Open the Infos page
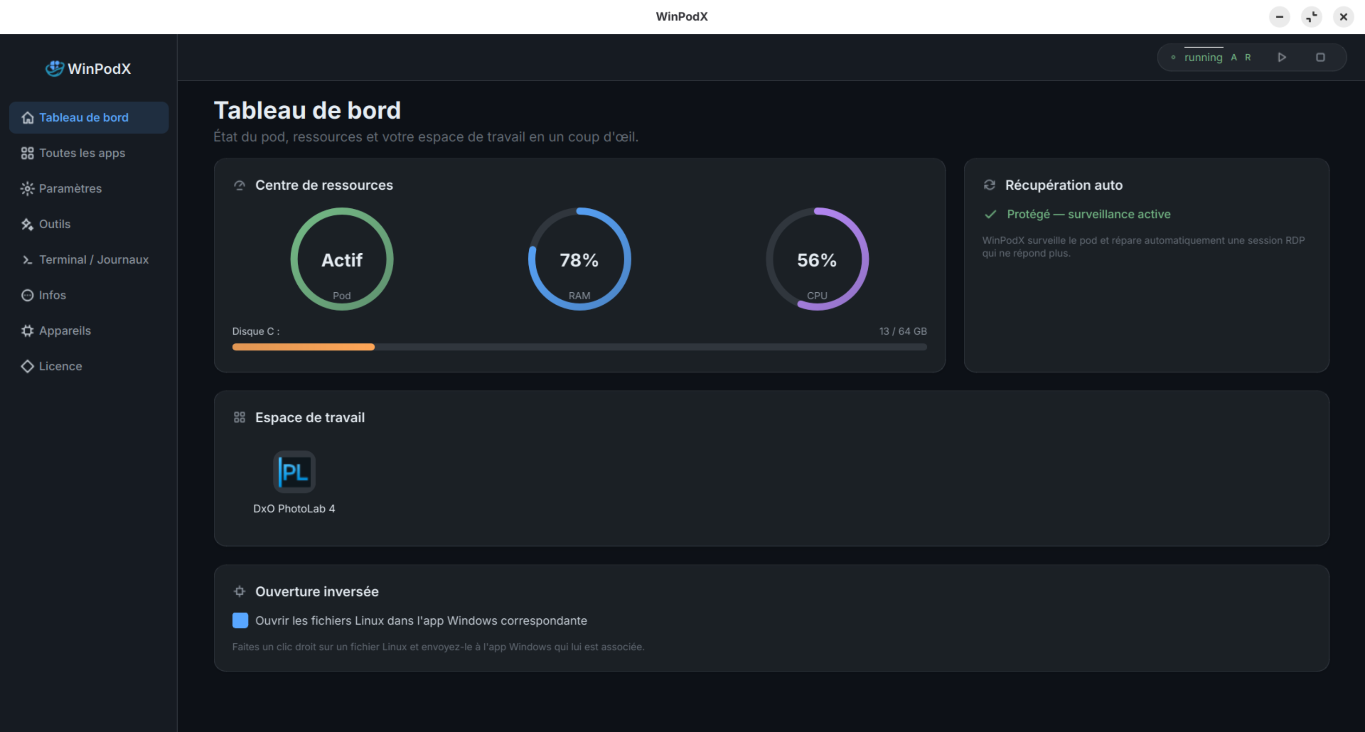The height and width of the screenshot is (732, 1365). [x=89, y=295]
